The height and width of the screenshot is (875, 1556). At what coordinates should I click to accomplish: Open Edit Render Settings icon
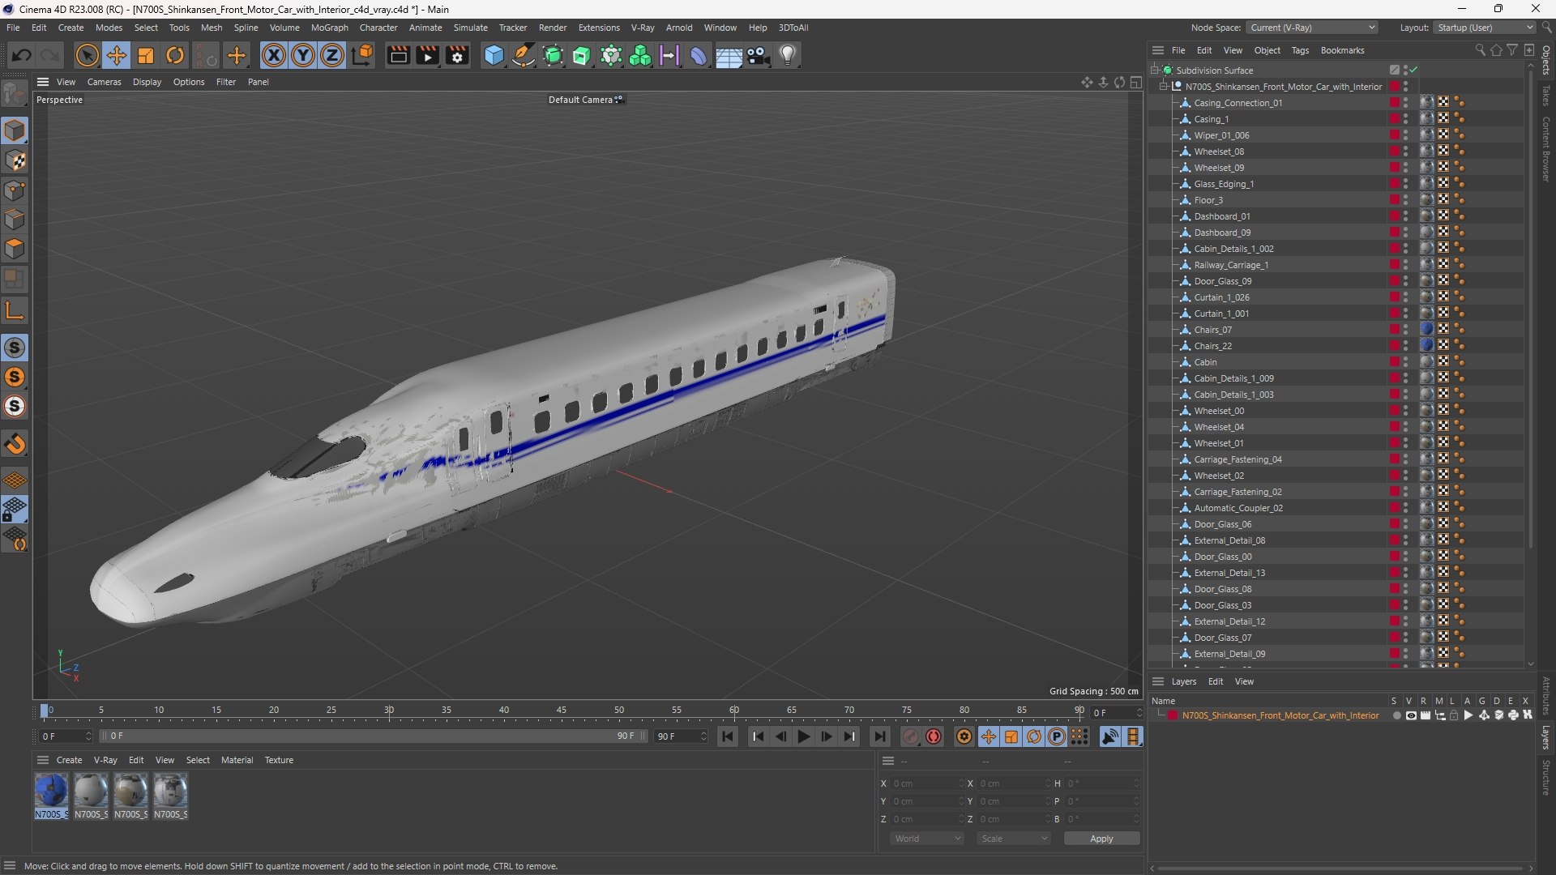[x=457, y=55]
